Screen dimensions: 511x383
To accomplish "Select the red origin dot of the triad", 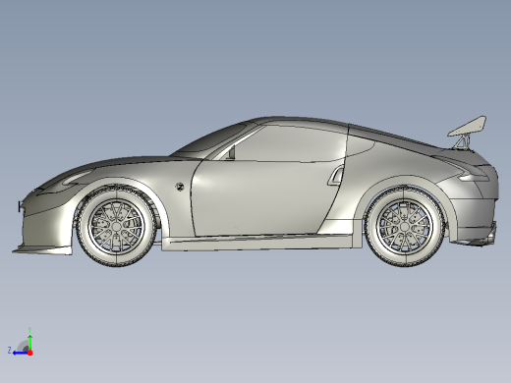I will (x=30, y=353).
